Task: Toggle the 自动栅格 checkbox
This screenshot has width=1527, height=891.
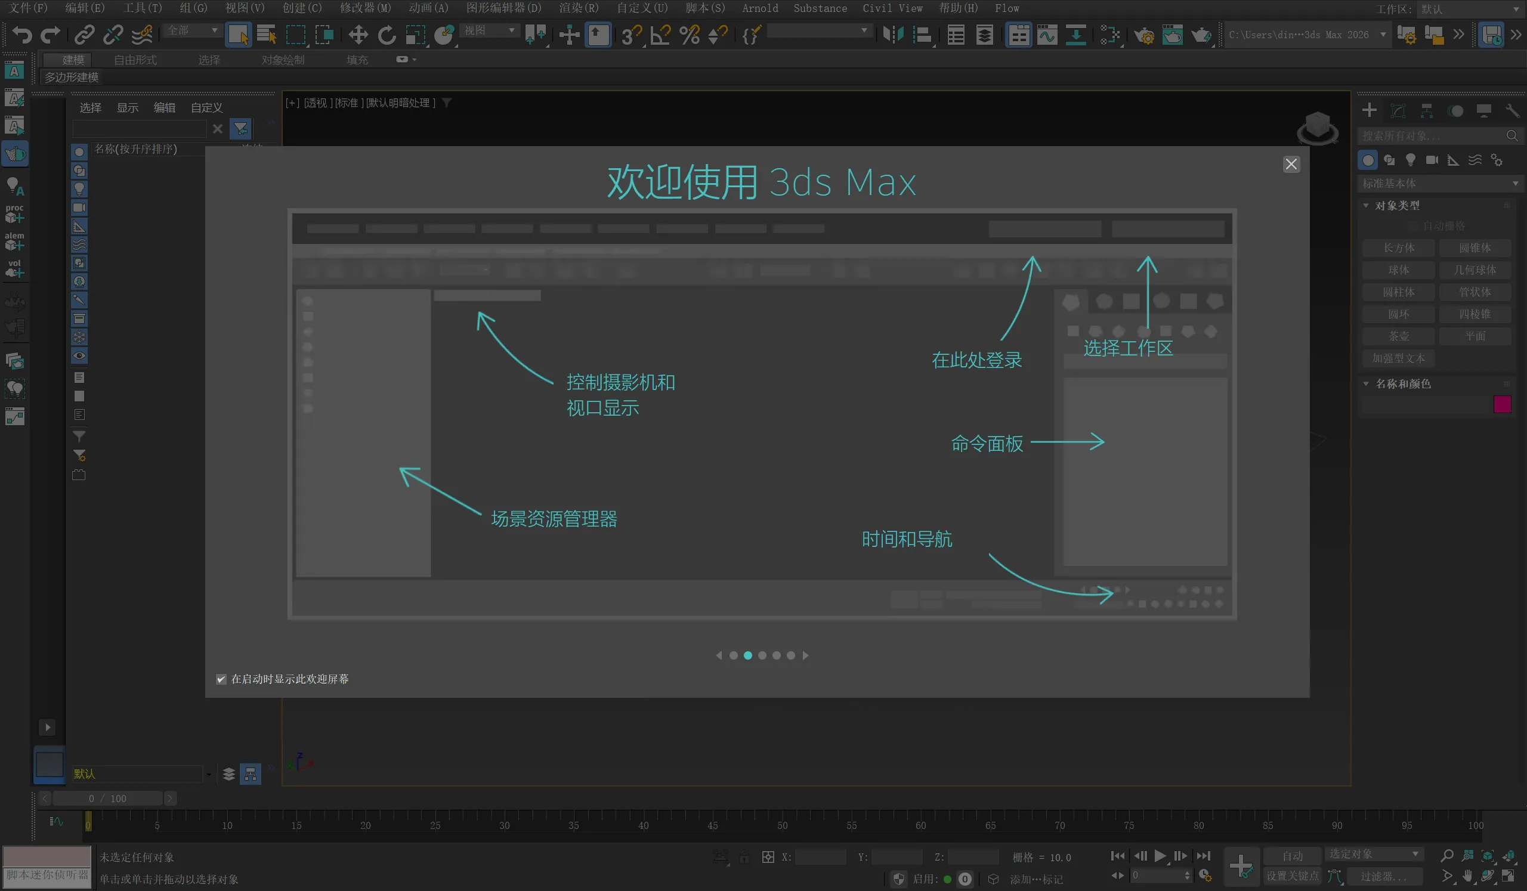Action: (x=1414, y=226)
